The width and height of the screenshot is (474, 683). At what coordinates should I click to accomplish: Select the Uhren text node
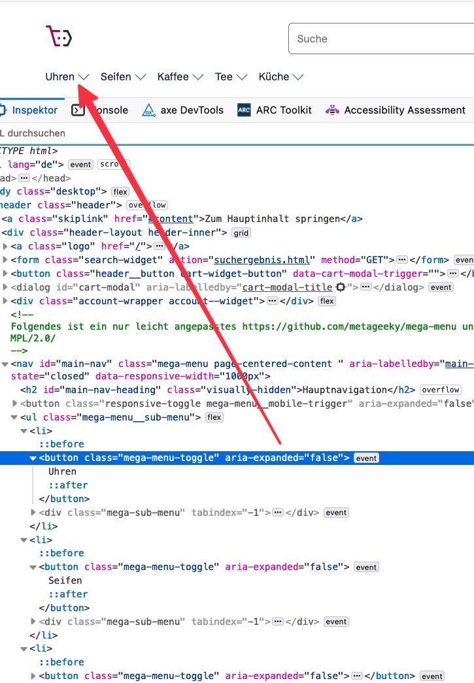(62, 471)
